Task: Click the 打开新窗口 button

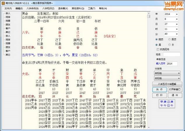Action: [175, 90]
